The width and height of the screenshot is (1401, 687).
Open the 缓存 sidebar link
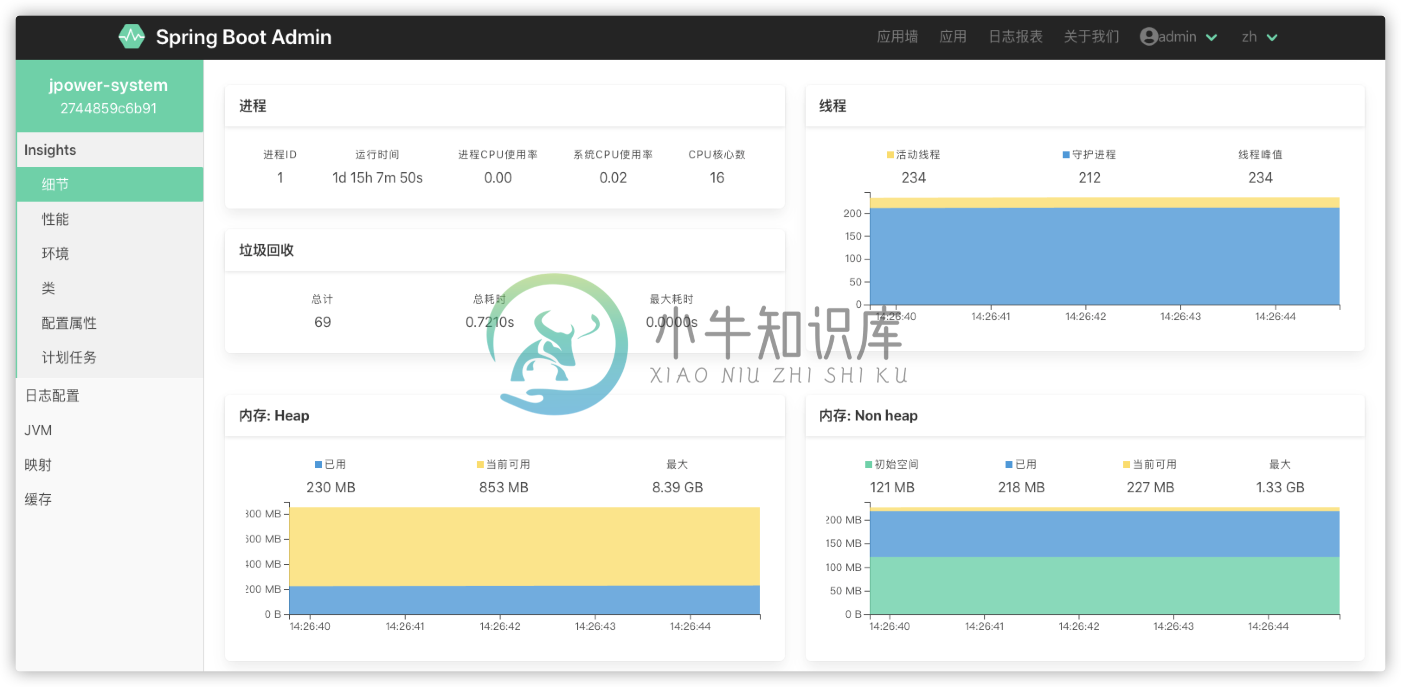(x=110, y=499)
